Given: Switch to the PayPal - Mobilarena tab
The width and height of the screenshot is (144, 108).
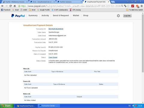Looking at the screenshot, I should coord(15,2).
